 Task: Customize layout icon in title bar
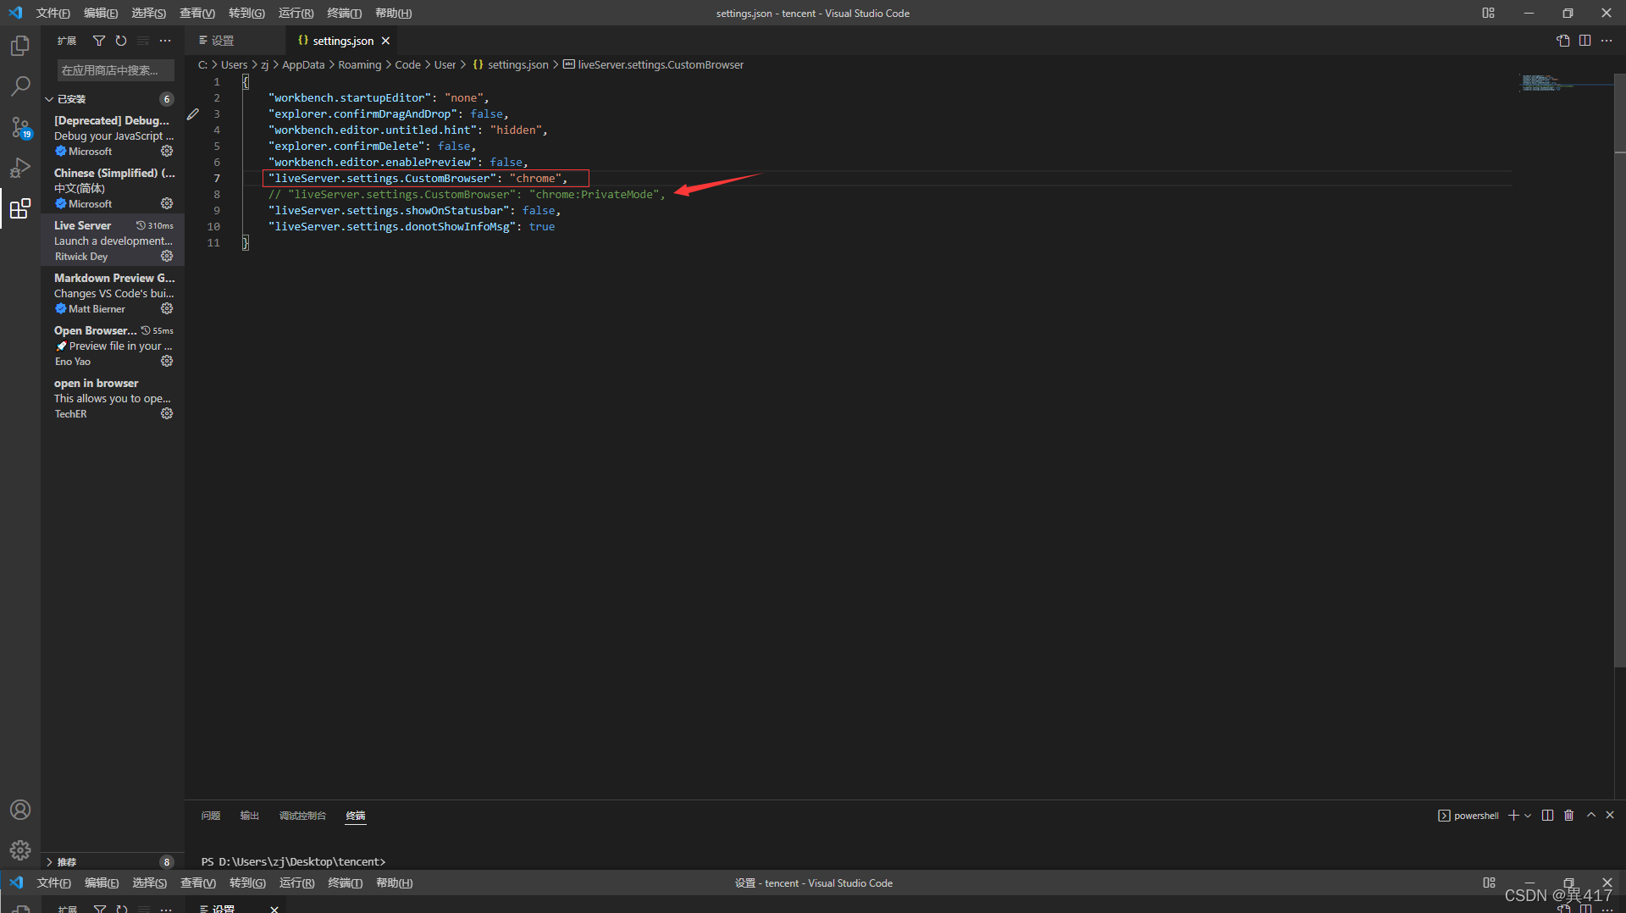coord(1488,13)
